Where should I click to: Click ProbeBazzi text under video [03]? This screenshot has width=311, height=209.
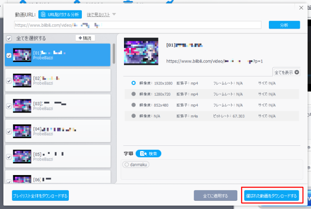[43, 109]
